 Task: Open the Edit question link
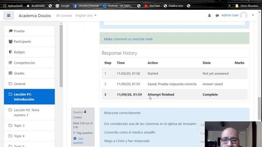click(78, 140)
